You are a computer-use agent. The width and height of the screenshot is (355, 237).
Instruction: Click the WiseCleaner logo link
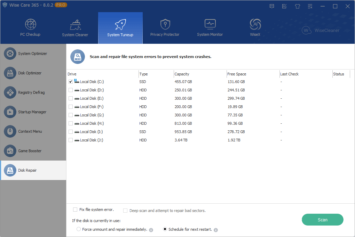coord(321,30)
